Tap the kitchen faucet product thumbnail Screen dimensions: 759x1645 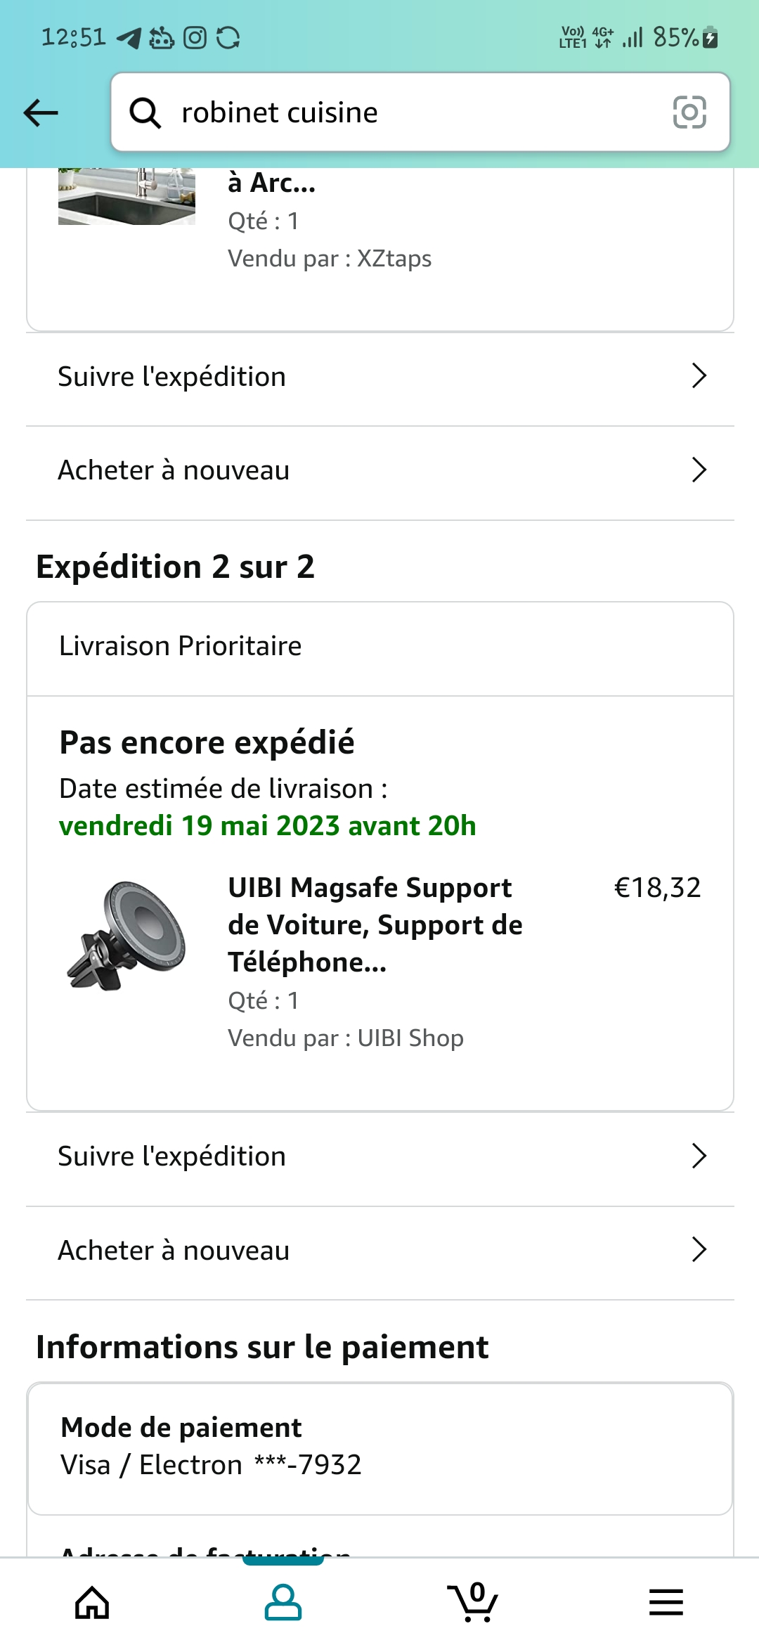(x=126, y=197)
